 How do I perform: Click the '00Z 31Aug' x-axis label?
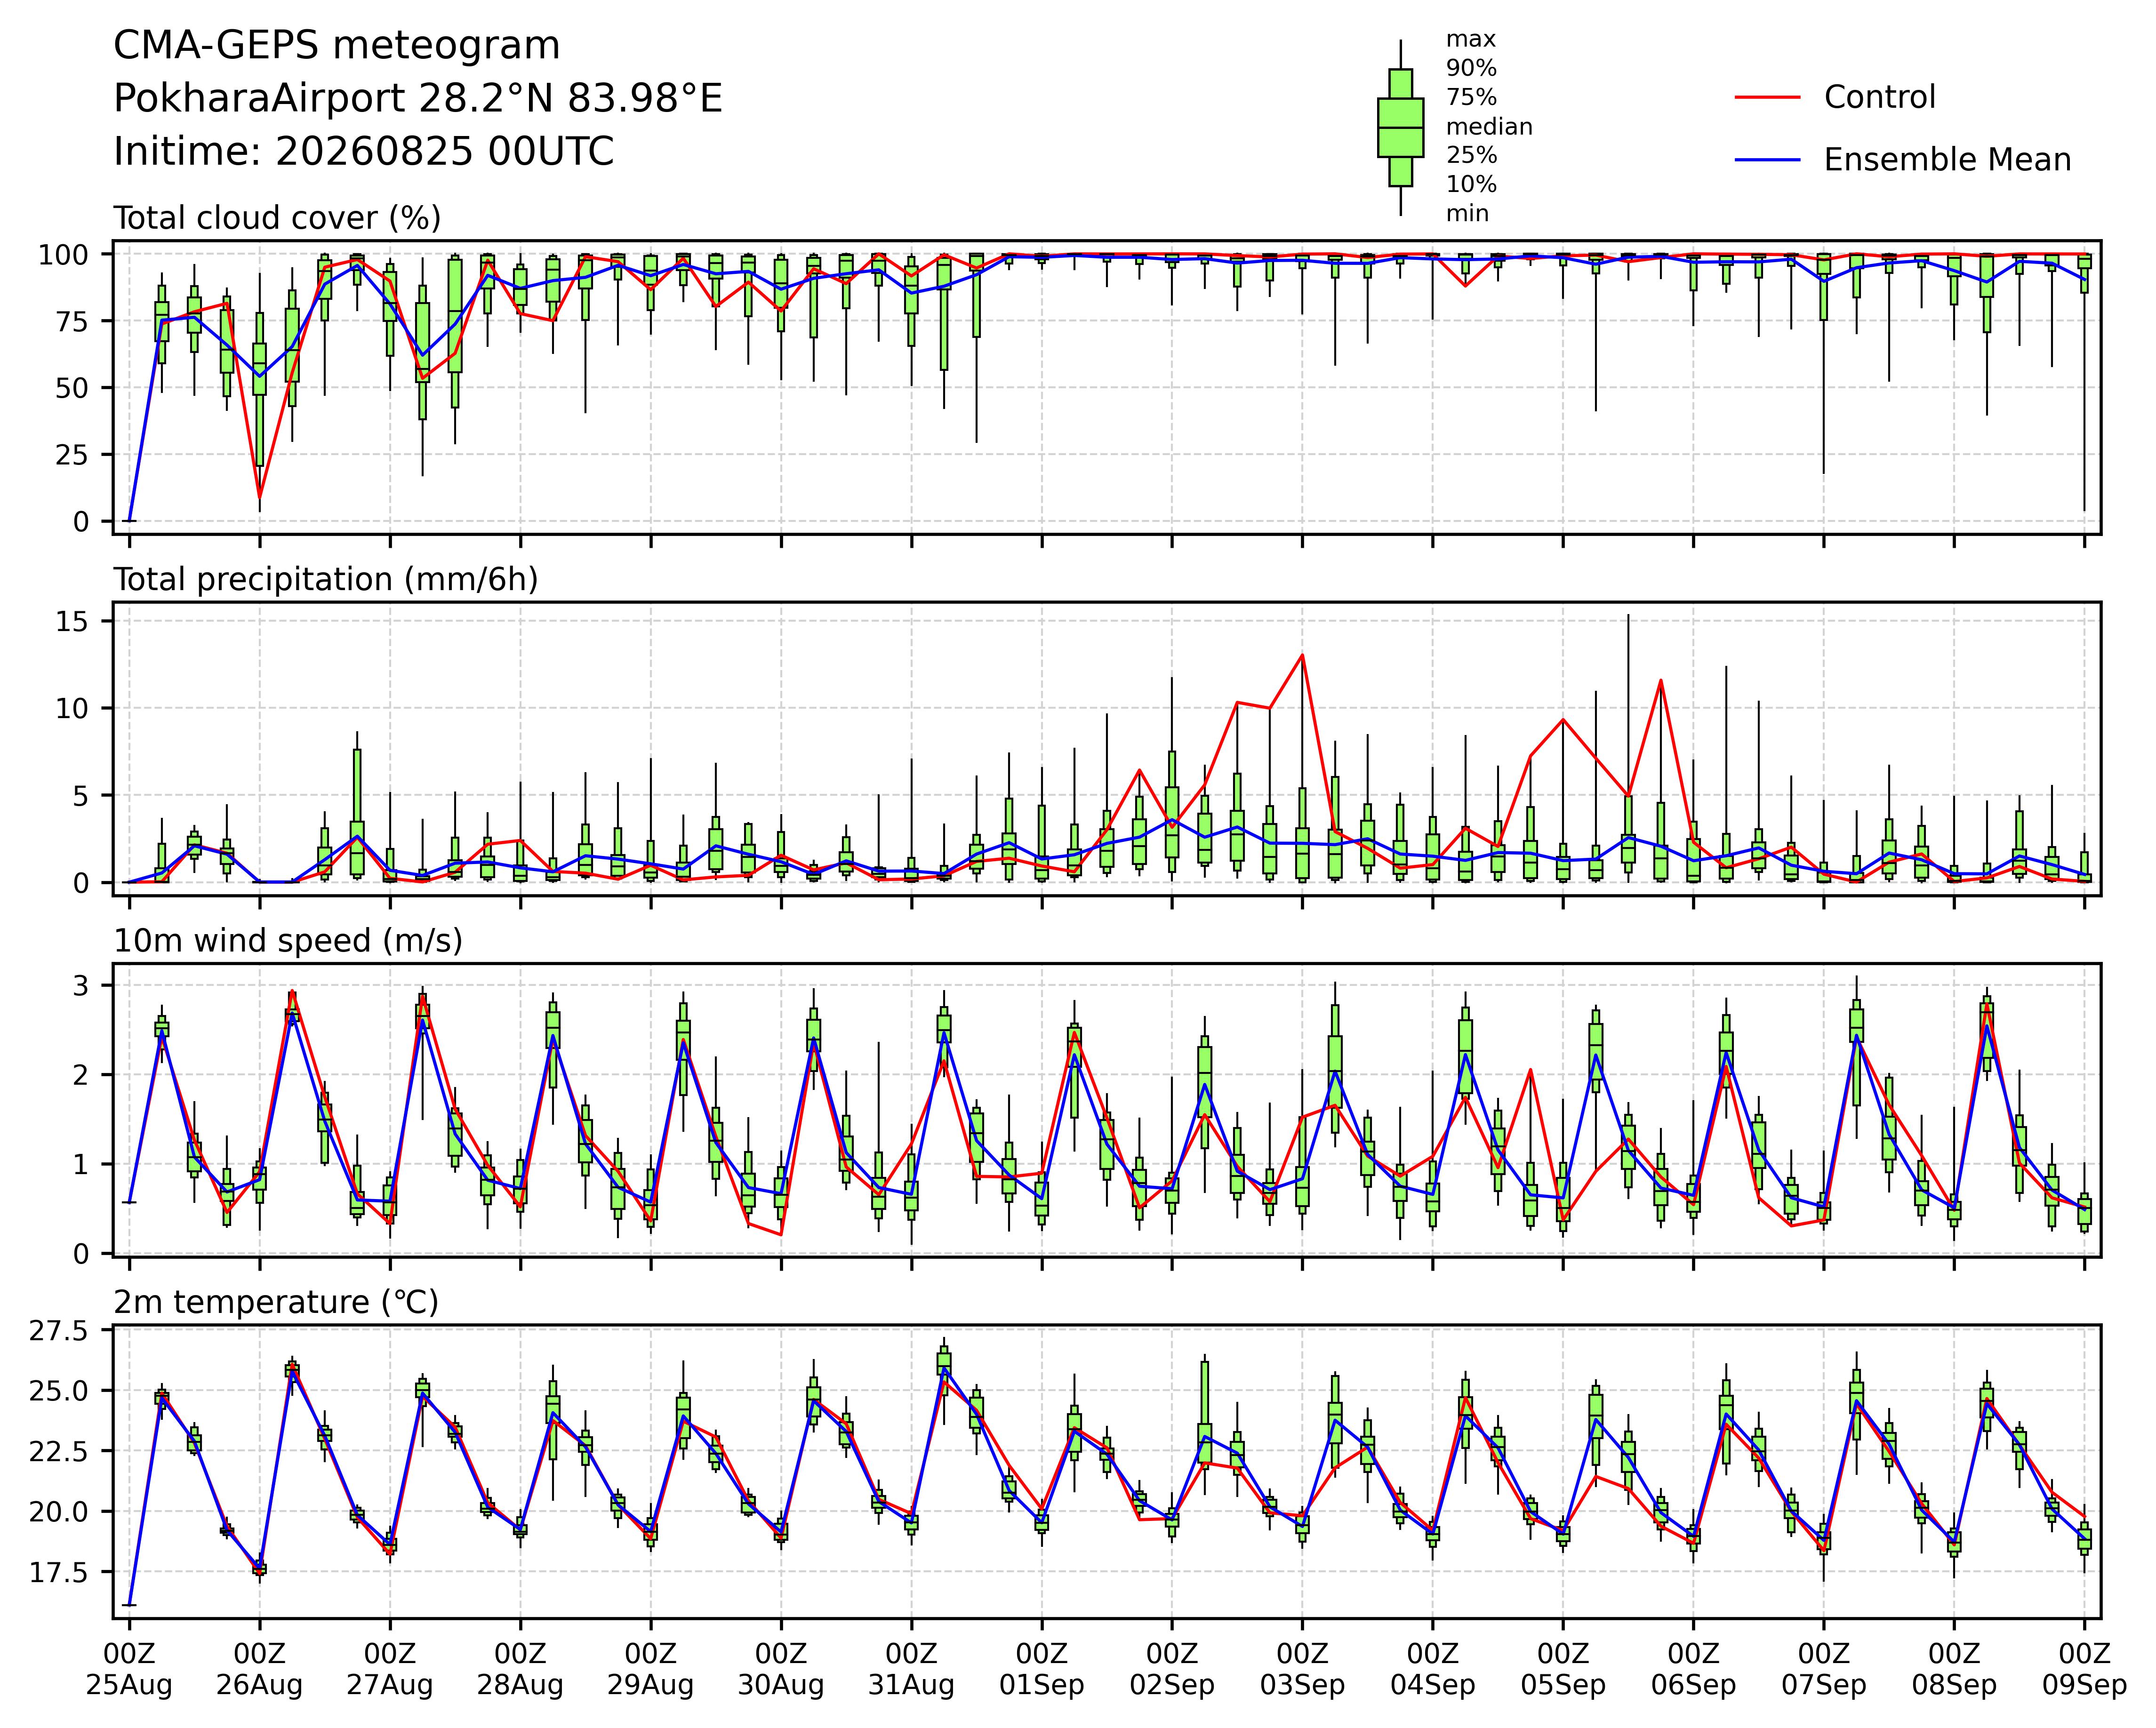coord(911,1669)
